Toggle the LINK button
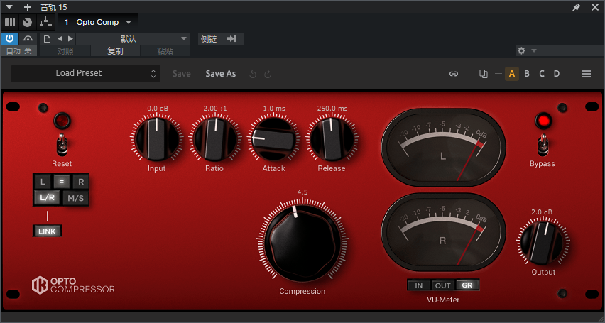 tap(47, 231)
